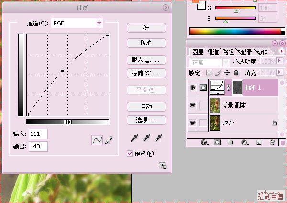Switch to the 动作 actions tab

click(x=262, y=52)
